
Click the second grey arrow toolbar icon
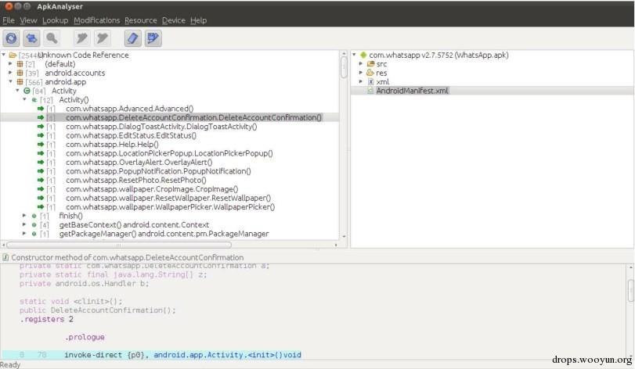coord(102,38)
